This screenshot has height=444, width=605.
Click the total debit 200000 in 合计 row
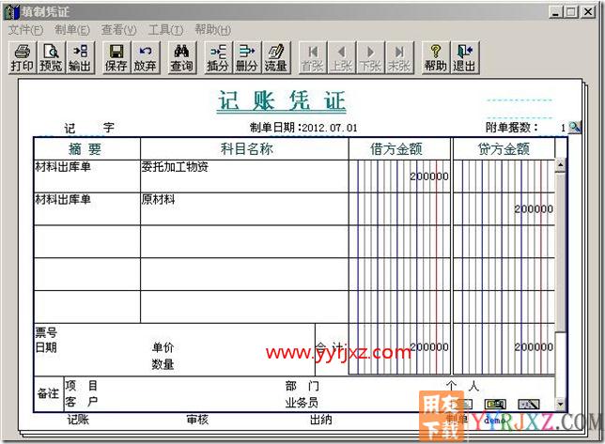tap(429, 347)
